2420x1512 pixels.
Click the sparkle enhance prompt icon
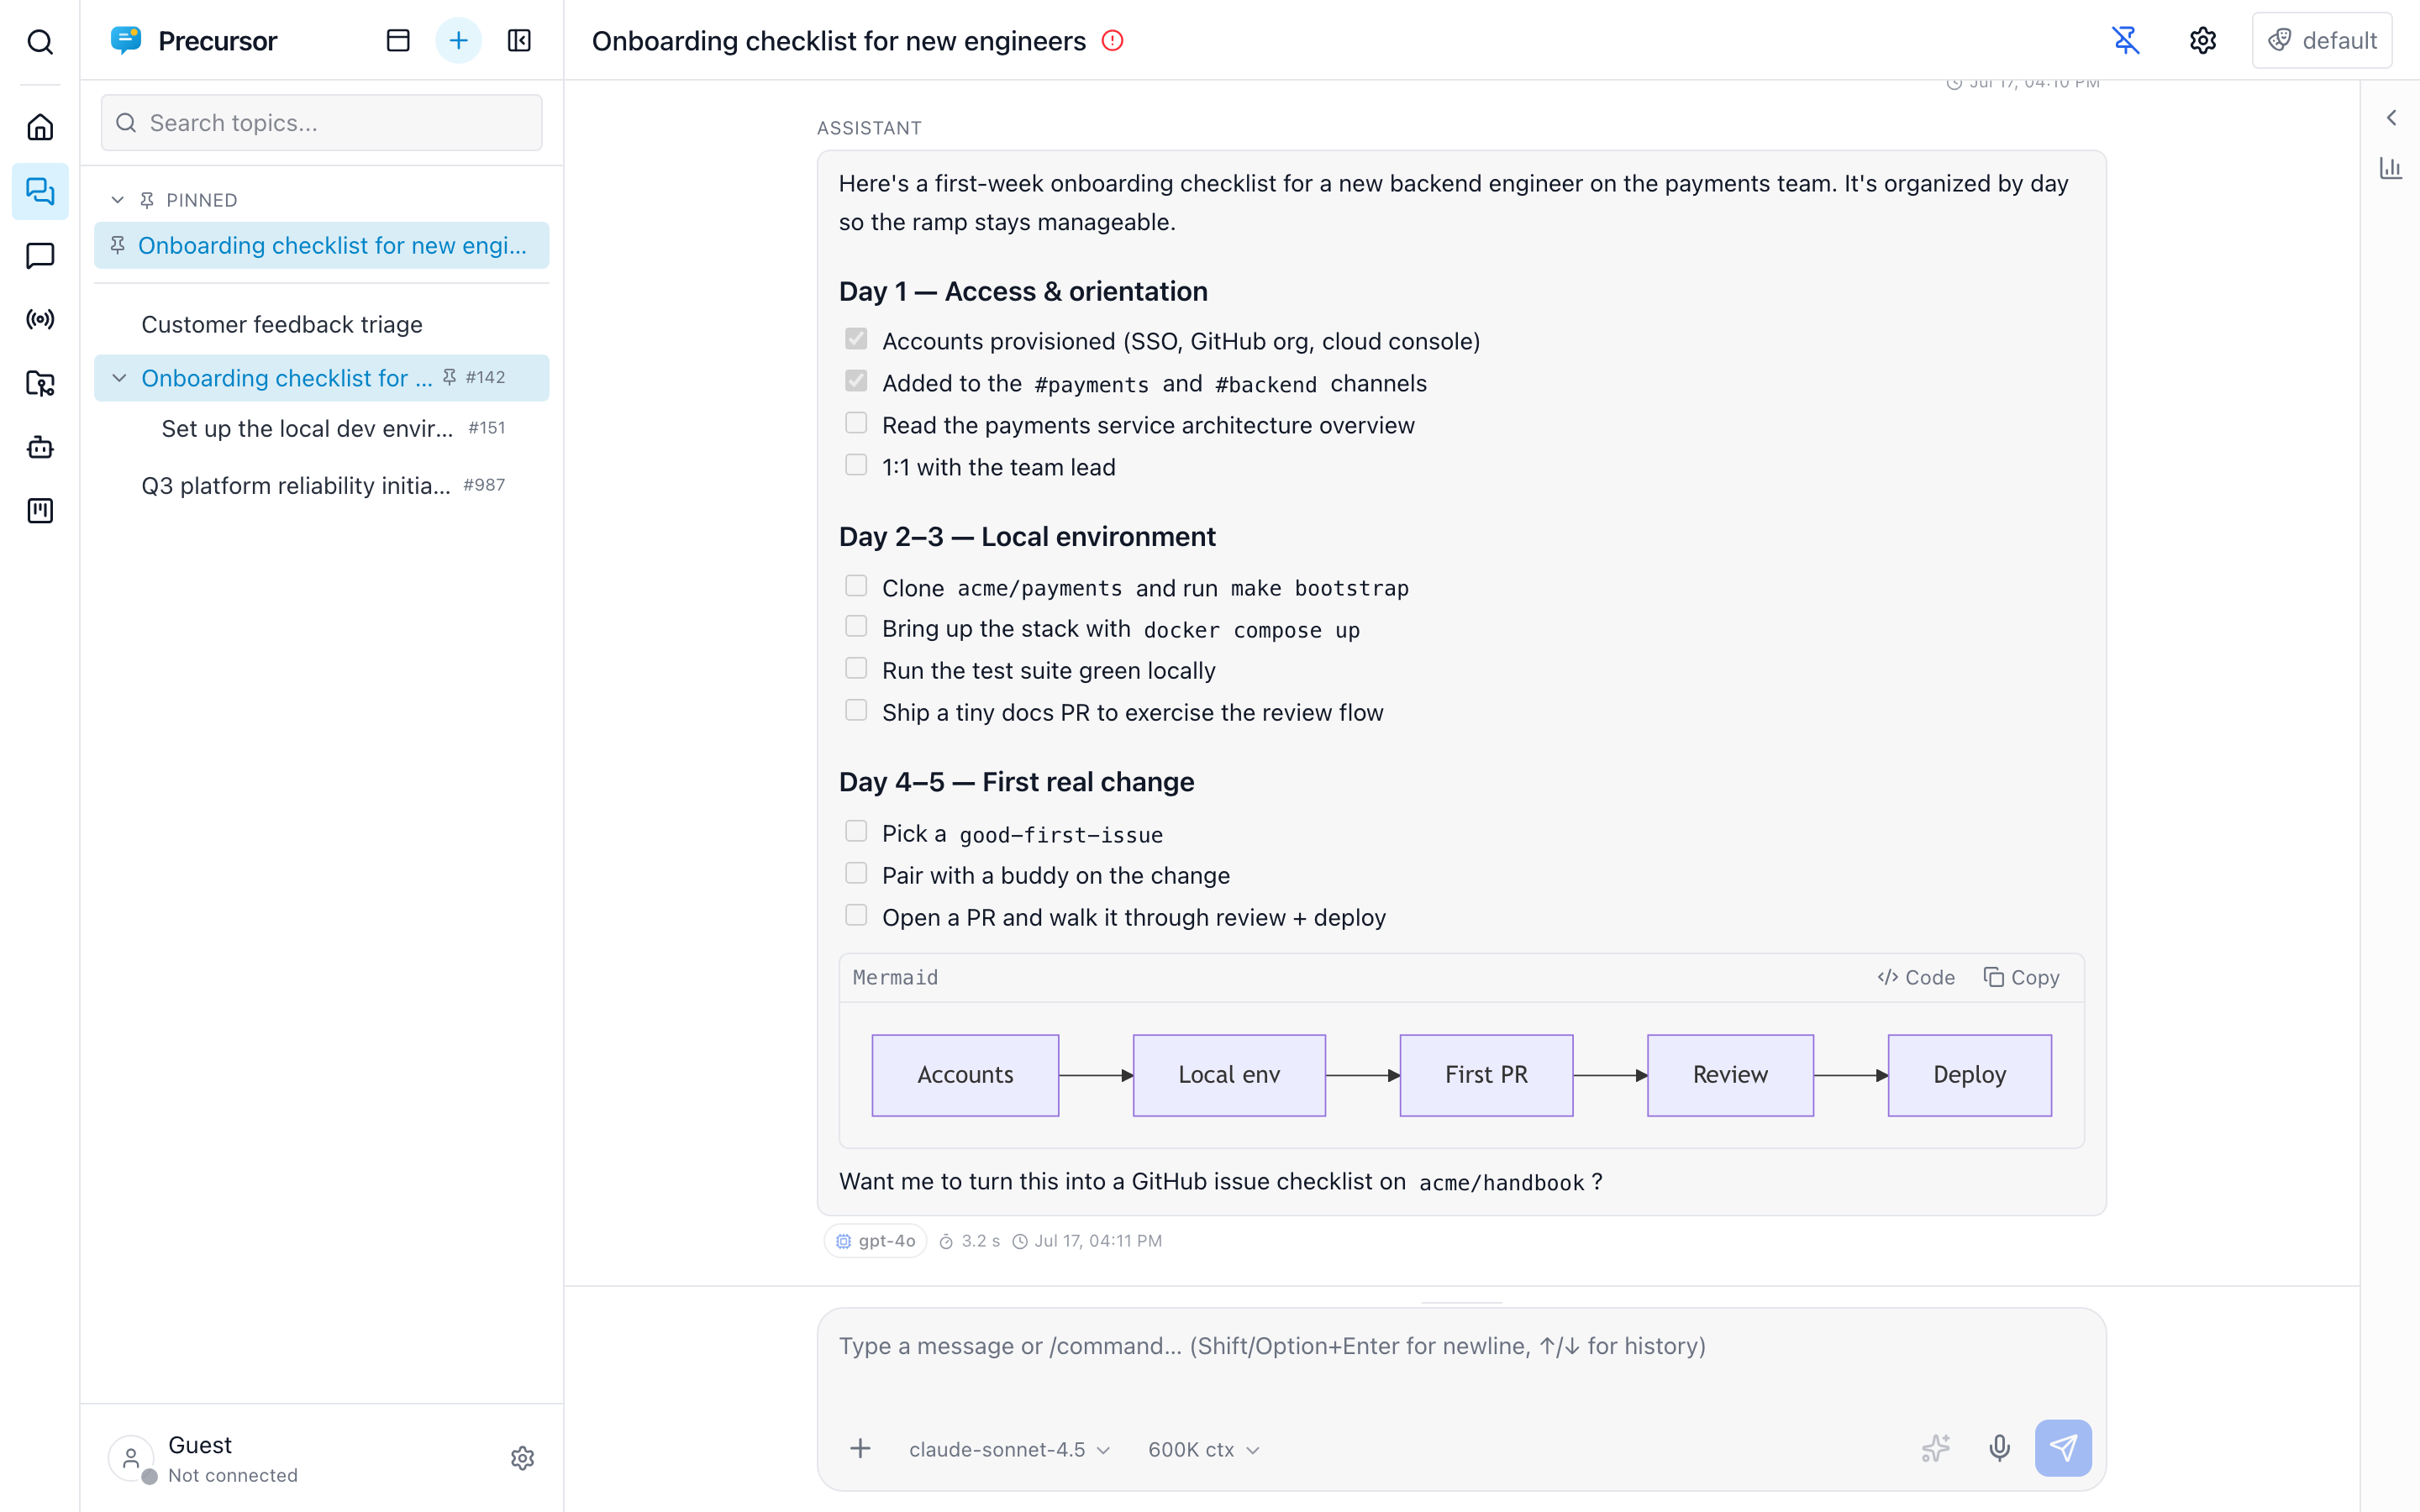(x=1936, y=1448)
